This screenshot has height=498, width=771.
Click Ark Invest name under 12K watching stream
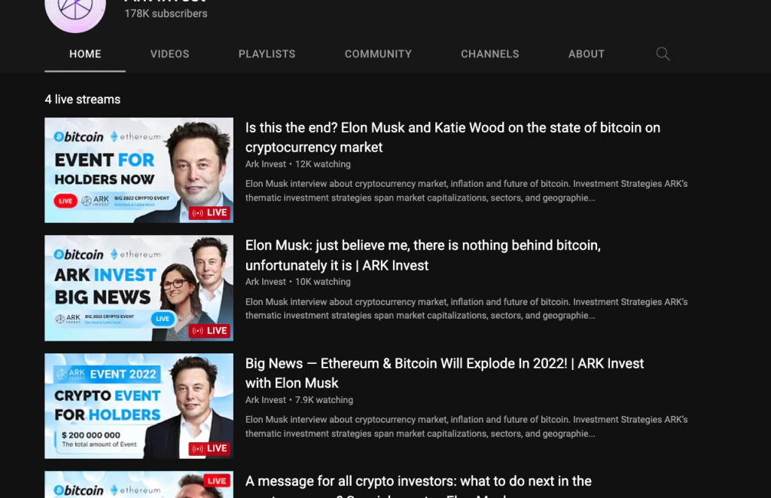[x=266, y=164]
